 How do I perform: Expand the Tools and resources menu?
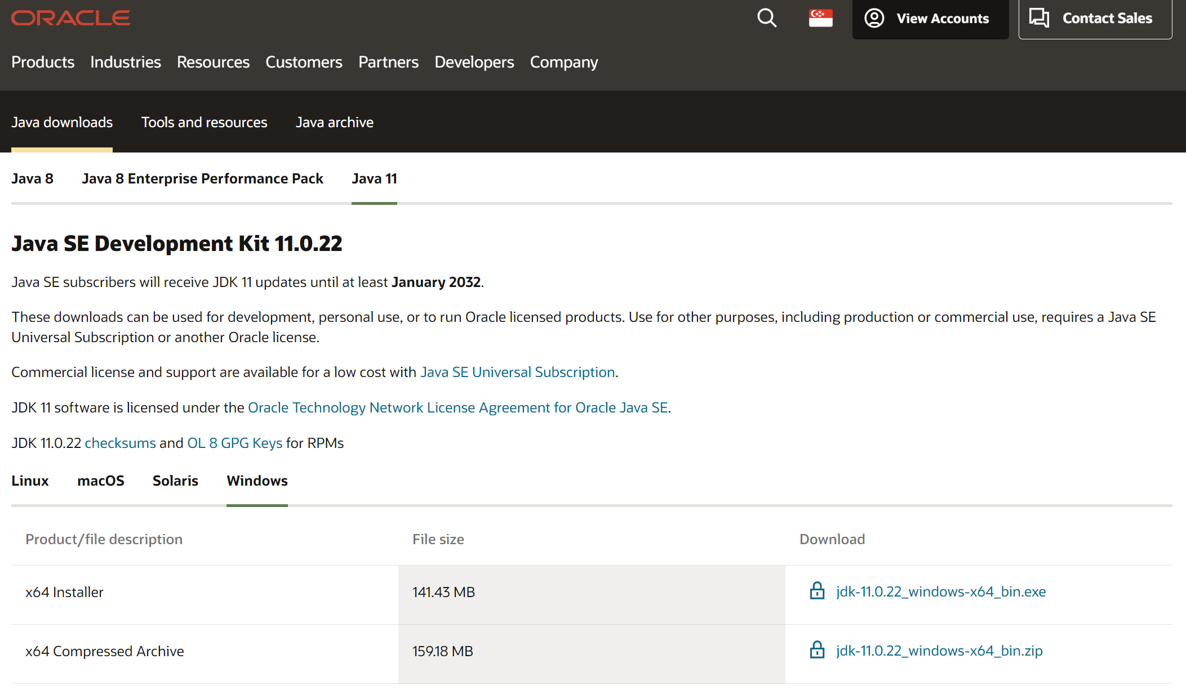(x=205, y=122)
